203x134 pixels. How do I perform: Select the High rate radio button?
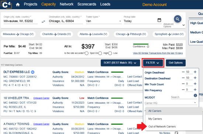[100, 53]
